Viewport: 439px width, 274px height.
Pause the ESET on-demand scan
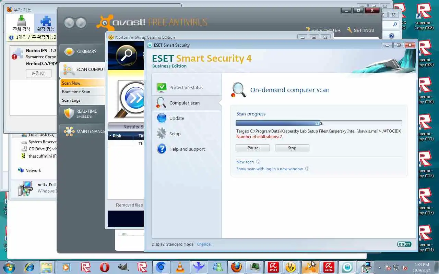[253, 148]
